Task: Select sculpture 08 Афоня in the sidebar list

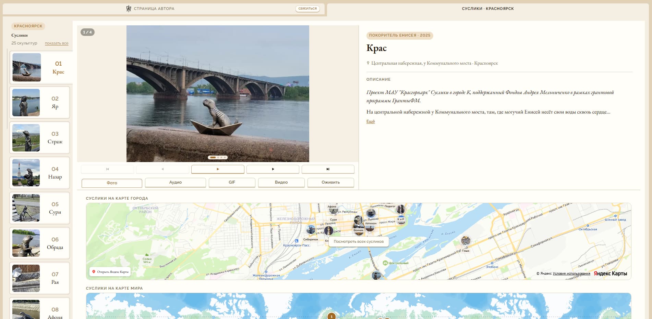Action: pos(40,308)
